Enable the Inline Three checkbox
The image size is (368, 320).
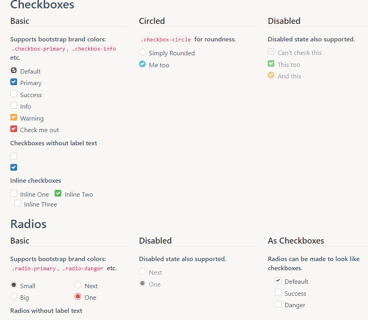18,203
